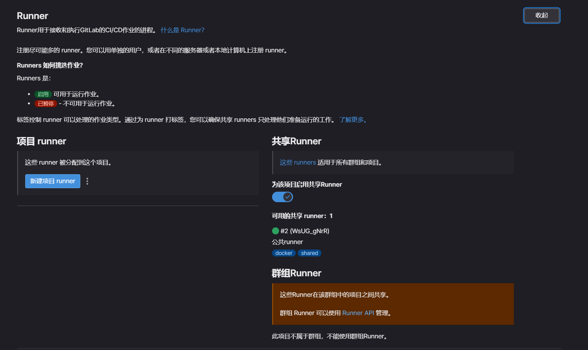
Task: Click the green online status icon of runner #2
Action: click(276, 231)
